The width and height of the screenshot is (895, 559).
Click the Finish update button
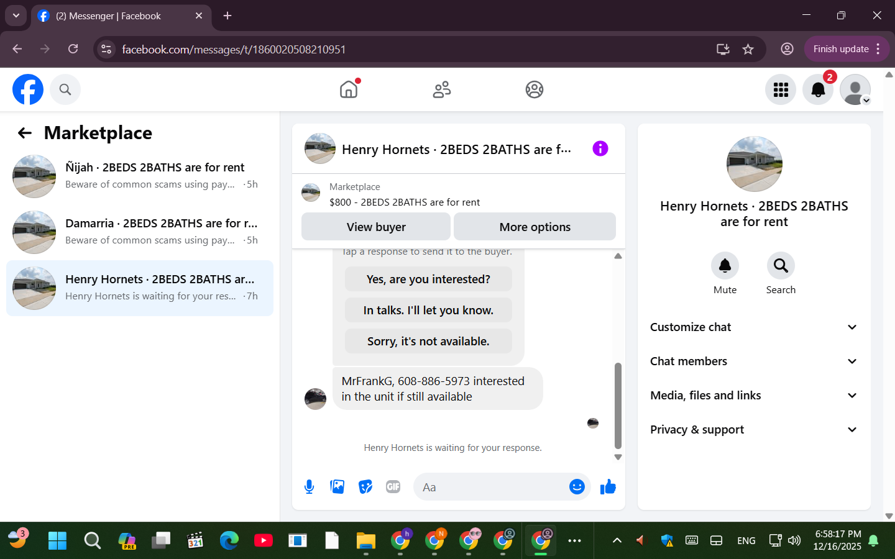(841, 49)
